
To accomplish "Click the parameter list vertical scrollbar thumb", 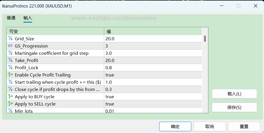I will [x=205, y=39].
